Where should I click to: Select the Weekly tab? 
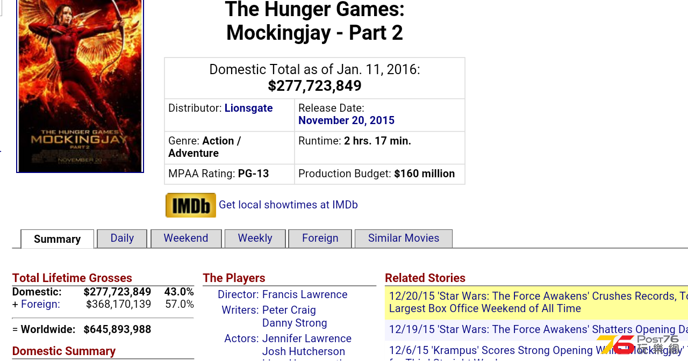[x=255, y=239]
